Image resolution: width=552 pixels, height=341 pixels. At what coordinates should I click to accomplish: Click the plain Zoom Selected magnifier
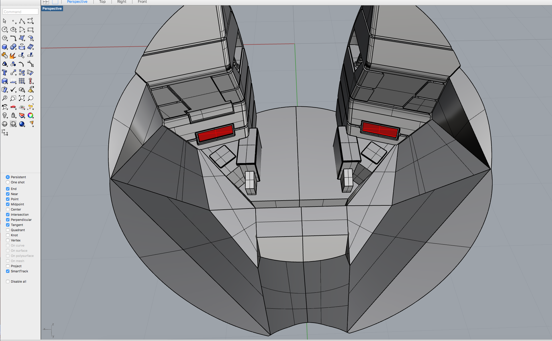[30, 98]
